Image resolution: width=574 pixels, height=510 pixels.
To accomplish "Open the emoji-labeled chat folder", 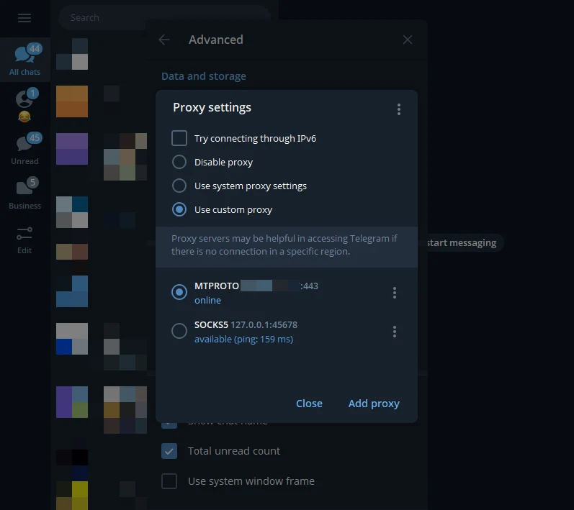I will (25, 104).
